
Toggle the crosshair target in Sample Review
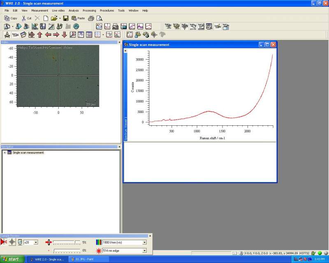[x=12, y=242]
